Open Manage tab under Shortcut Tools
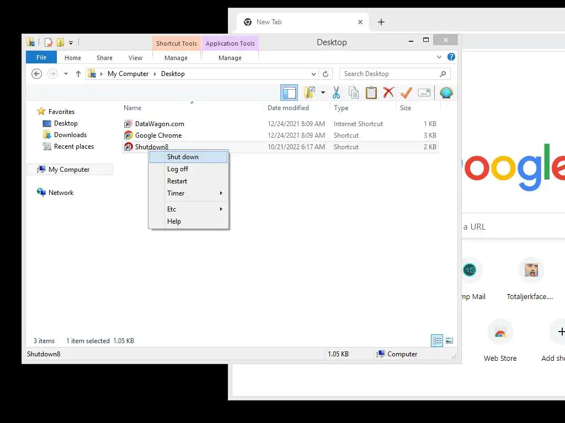 [176, 57]
